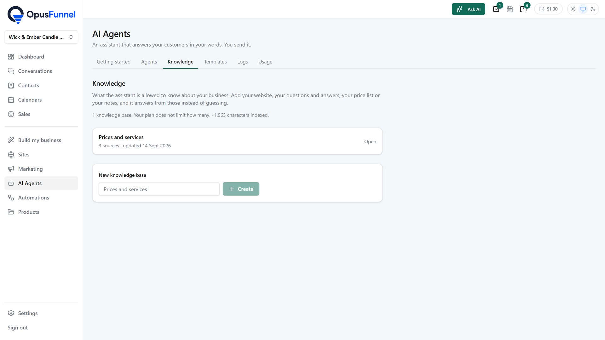Click the '3 sources · updated 14 Sept 2026' text
Viewport: 605px width, 340px height.
tap(135, 146)
